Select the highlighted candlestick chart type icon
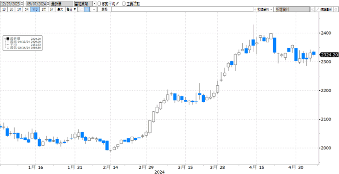 (x=87, y=9)
